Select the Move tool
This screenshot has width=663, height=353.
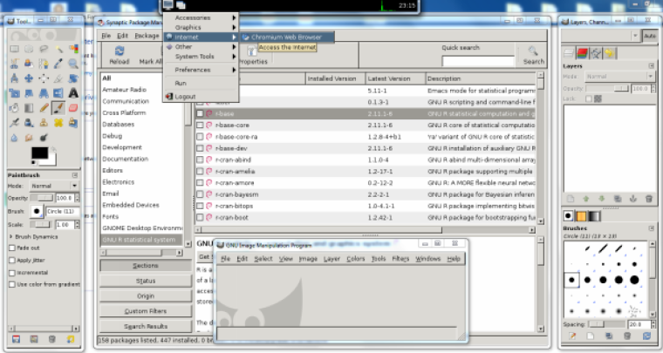click(x=29, y=78)
